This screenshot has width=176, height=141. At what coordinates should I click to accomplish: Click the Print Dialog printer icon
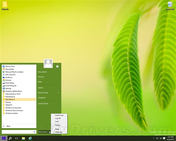(x=4, y=83)
